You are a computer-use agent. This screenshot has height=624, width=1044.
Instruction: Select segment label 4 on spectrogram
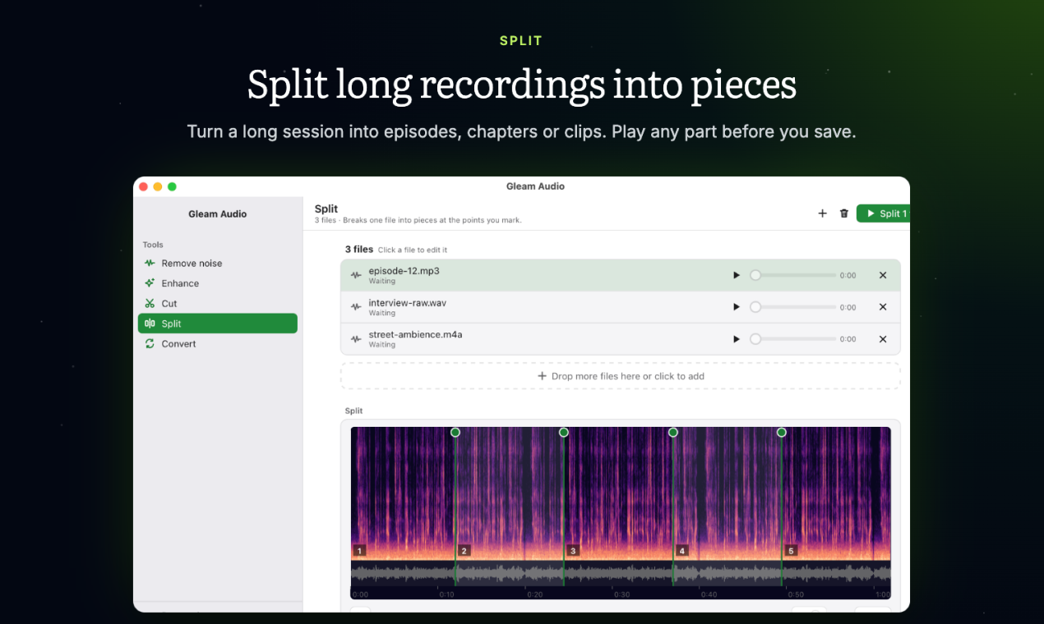click(x=681, y=551)
